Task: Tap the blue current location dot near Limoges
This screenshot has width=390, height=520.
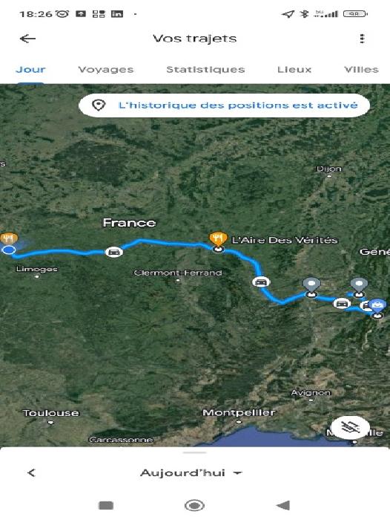Action: coord(9,250)
